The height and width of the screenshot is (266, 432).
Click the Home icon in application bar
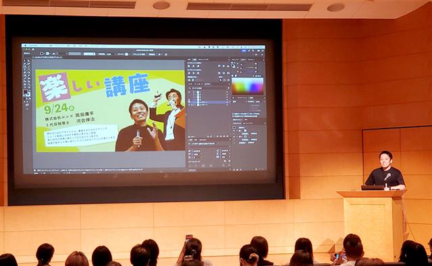(x=33, y=50)
